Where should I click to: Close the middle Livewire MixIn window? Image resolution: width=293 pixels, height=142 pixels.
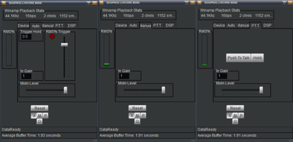point(192,2)
